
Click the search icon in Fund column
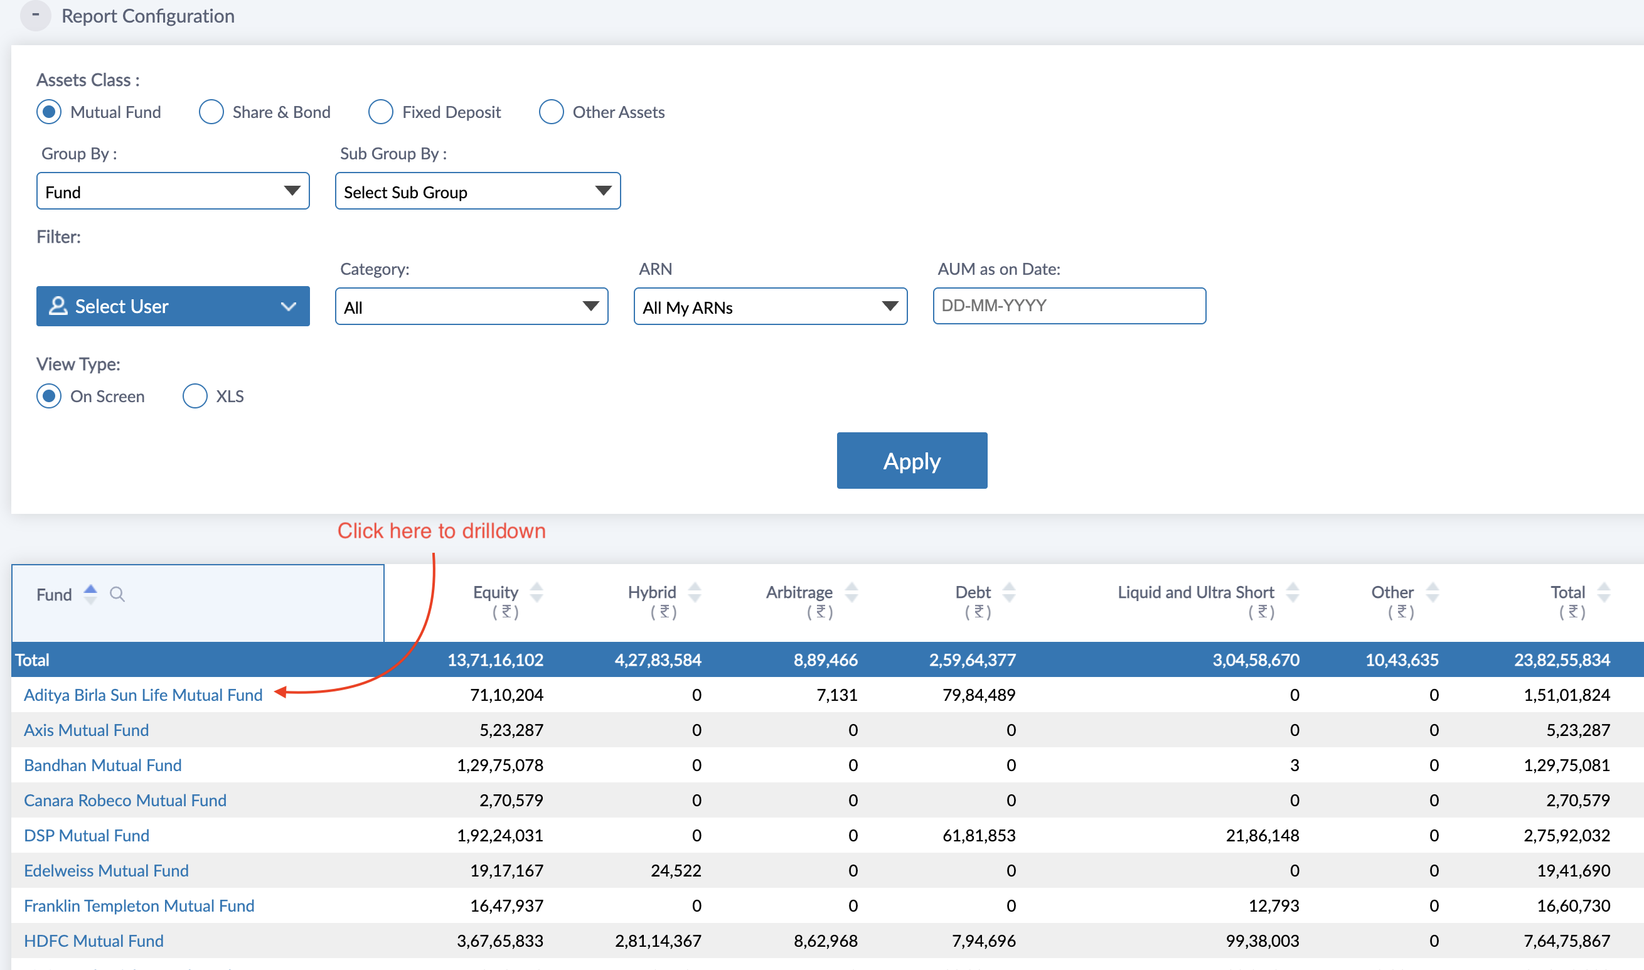pyautogui.click(x=117, y=594)
